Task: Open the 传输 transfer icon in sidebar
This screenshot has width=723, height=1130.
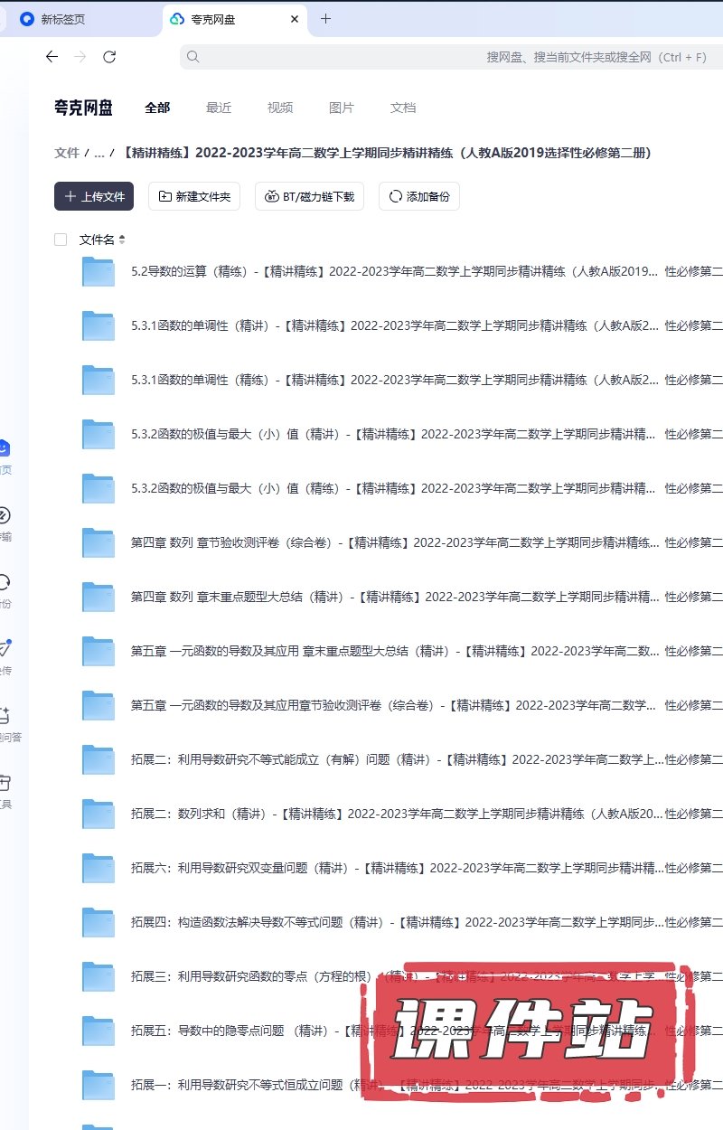Action: [x=5, y=515]
